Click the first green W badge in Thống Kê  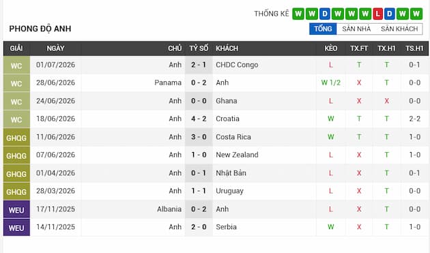(298, 14)
